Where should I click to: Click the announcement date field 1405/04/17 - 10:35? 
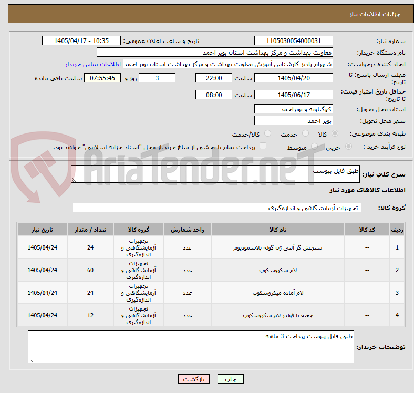pos(81,40)
